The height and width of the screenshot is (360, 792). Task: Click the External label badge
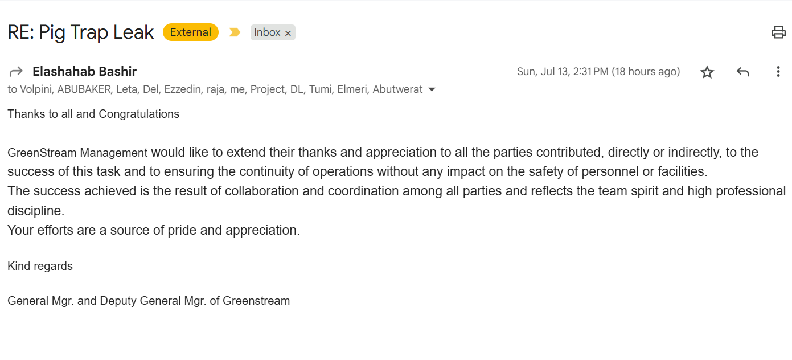point(191,32)
